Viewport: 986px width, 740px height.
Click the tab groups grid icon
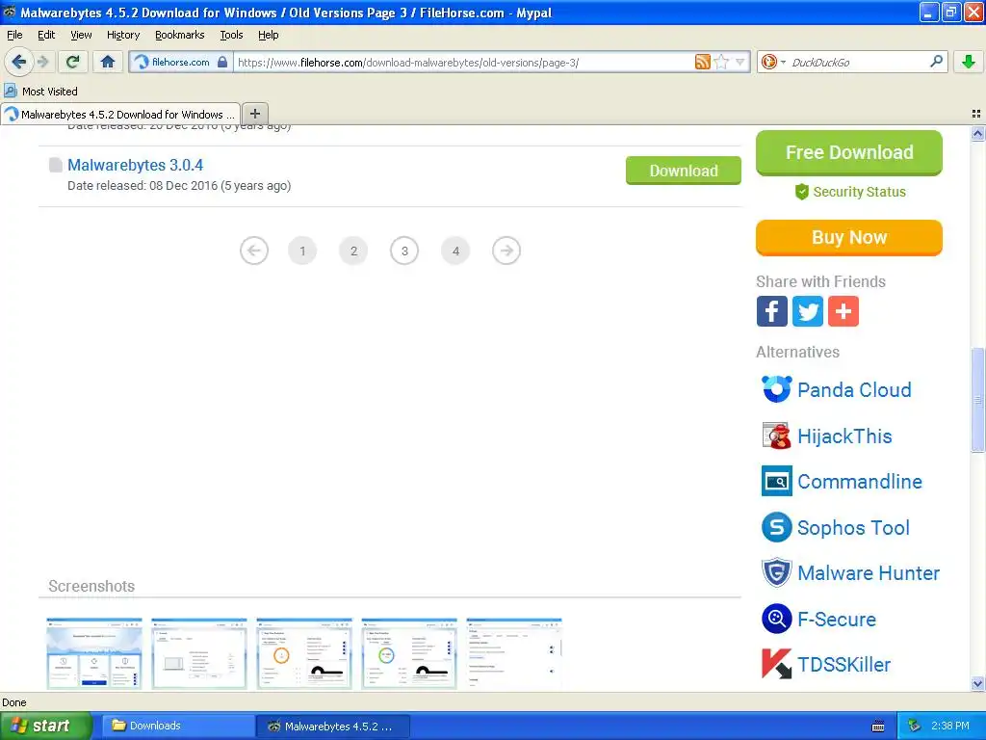tap(976, 114)
